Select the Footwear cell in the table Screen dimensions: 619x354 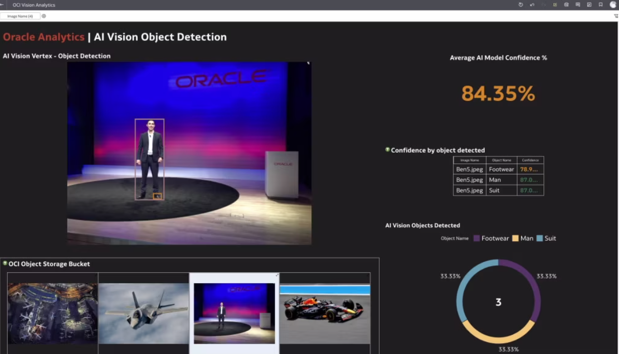(501, 169)
